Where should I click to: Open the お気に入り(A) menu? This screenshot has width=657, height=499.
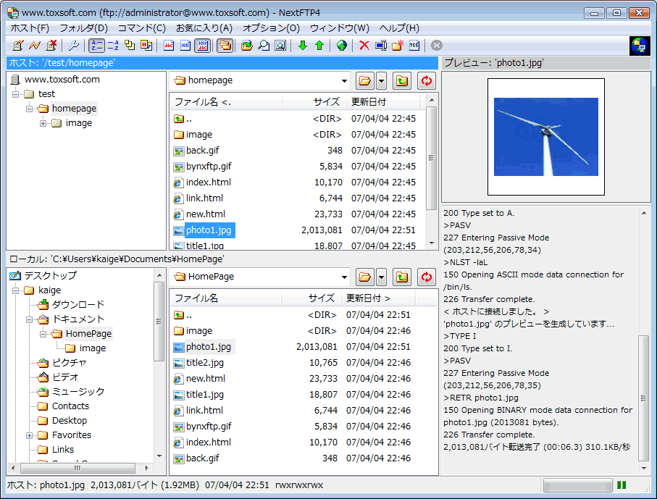pyautogui.click(x=204, y=28)
